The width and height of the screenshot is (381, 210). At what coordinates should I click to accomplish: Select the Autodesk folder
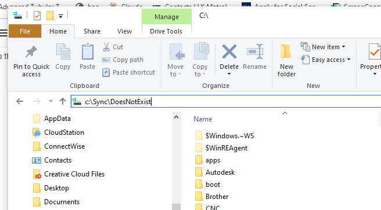pyautogui.click(x=215, y=172)
